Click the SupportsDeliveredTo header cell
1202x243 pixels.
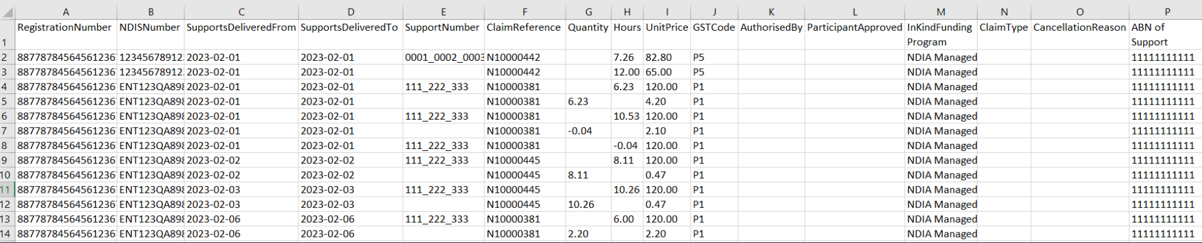point(351,35)
